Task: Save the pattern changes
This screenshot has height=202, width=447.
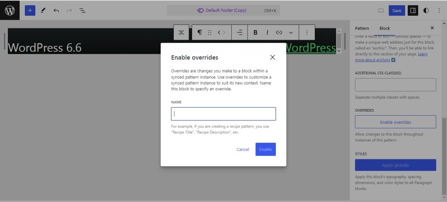Action: pos(396,10)
